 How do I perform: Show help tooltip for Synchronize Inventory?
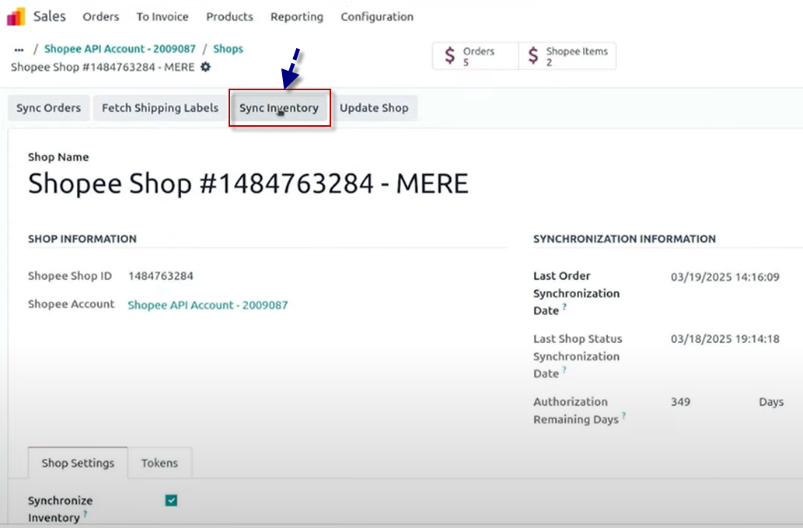(85, 514)
